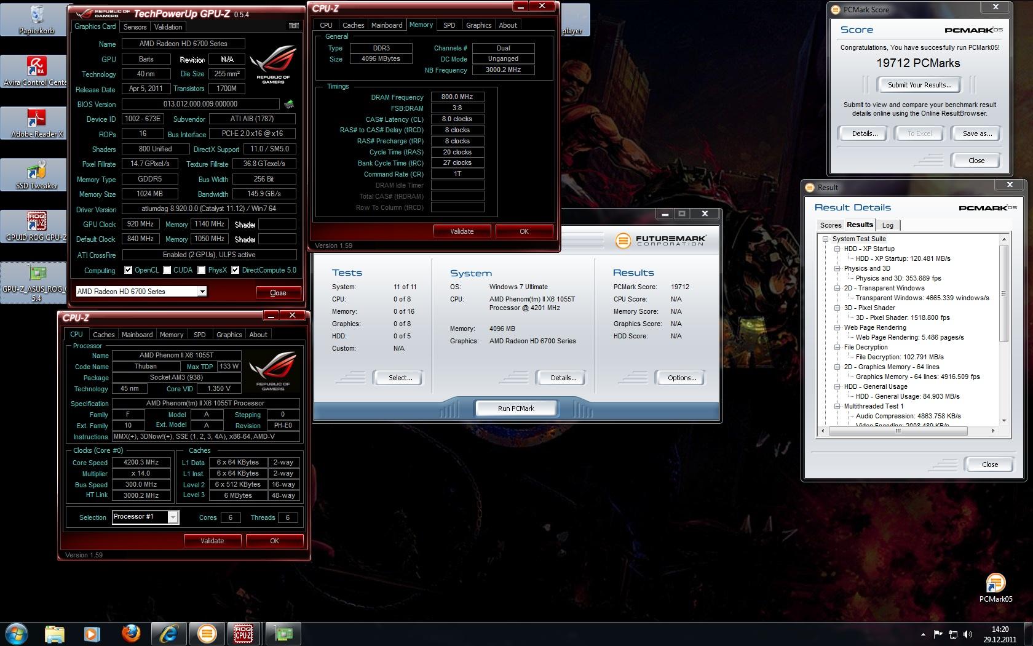This screenshot has width=1033, height=646.
Task: Click the DRAM Frequency 800.0 MHz value
Action: [457, 97]
